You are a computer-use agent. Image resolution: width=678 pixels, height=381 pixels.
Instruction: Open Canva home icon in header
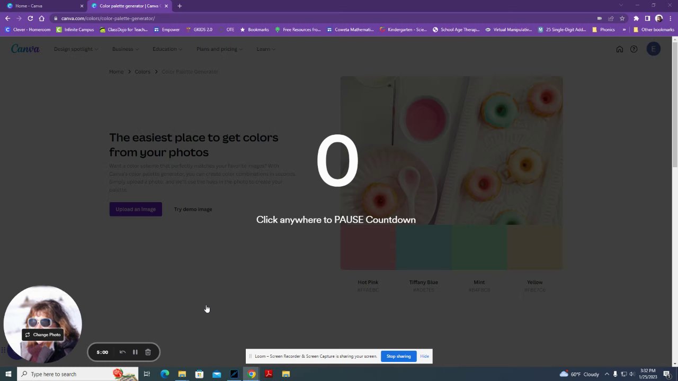click(619, 49)
